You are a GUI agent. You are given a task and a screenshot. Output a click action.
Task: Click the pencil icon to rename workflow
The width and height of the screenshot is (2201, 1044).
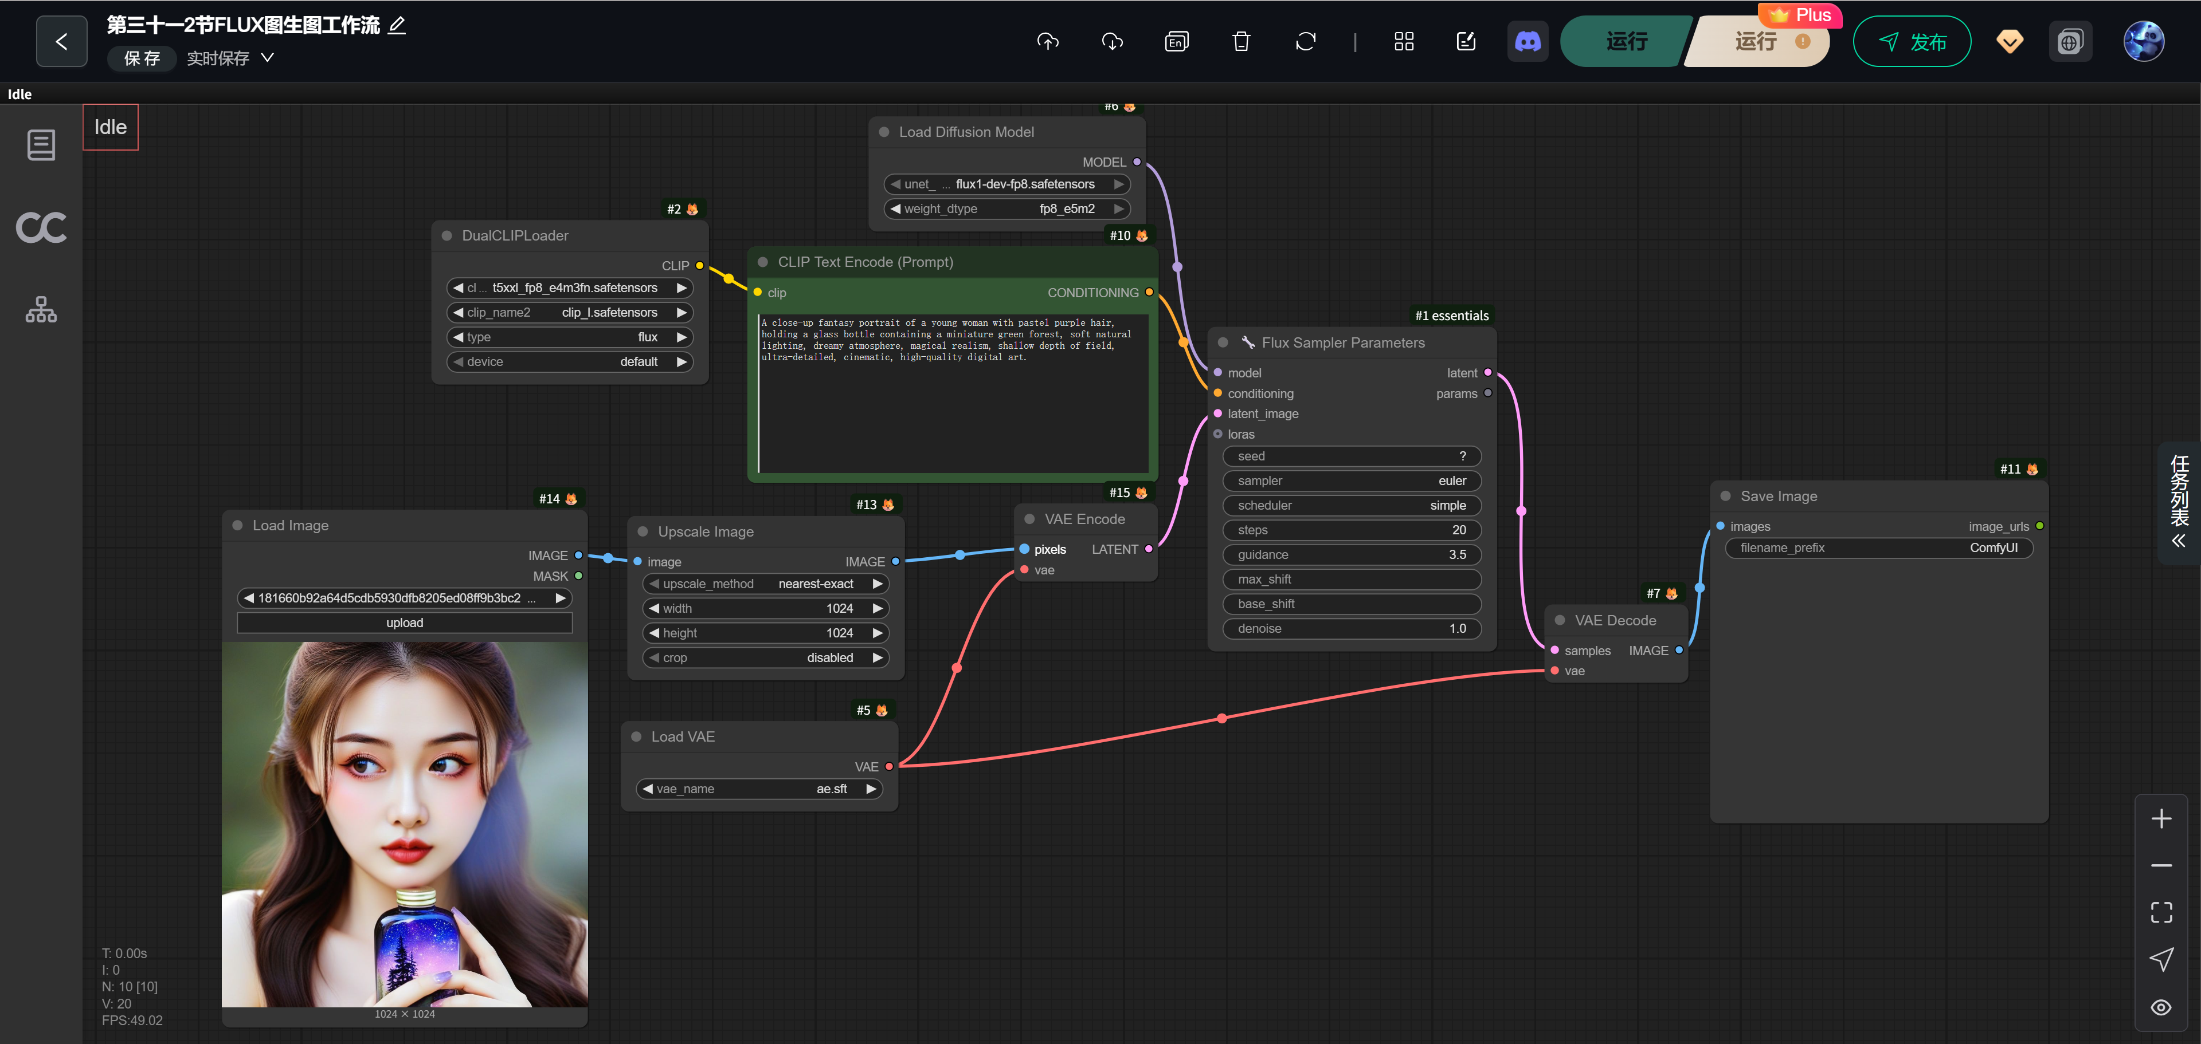[x=397, y=25]
